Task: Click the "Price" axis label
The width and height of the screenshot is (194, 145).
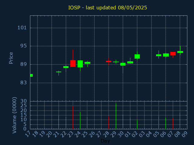Action: pos(11,58)
